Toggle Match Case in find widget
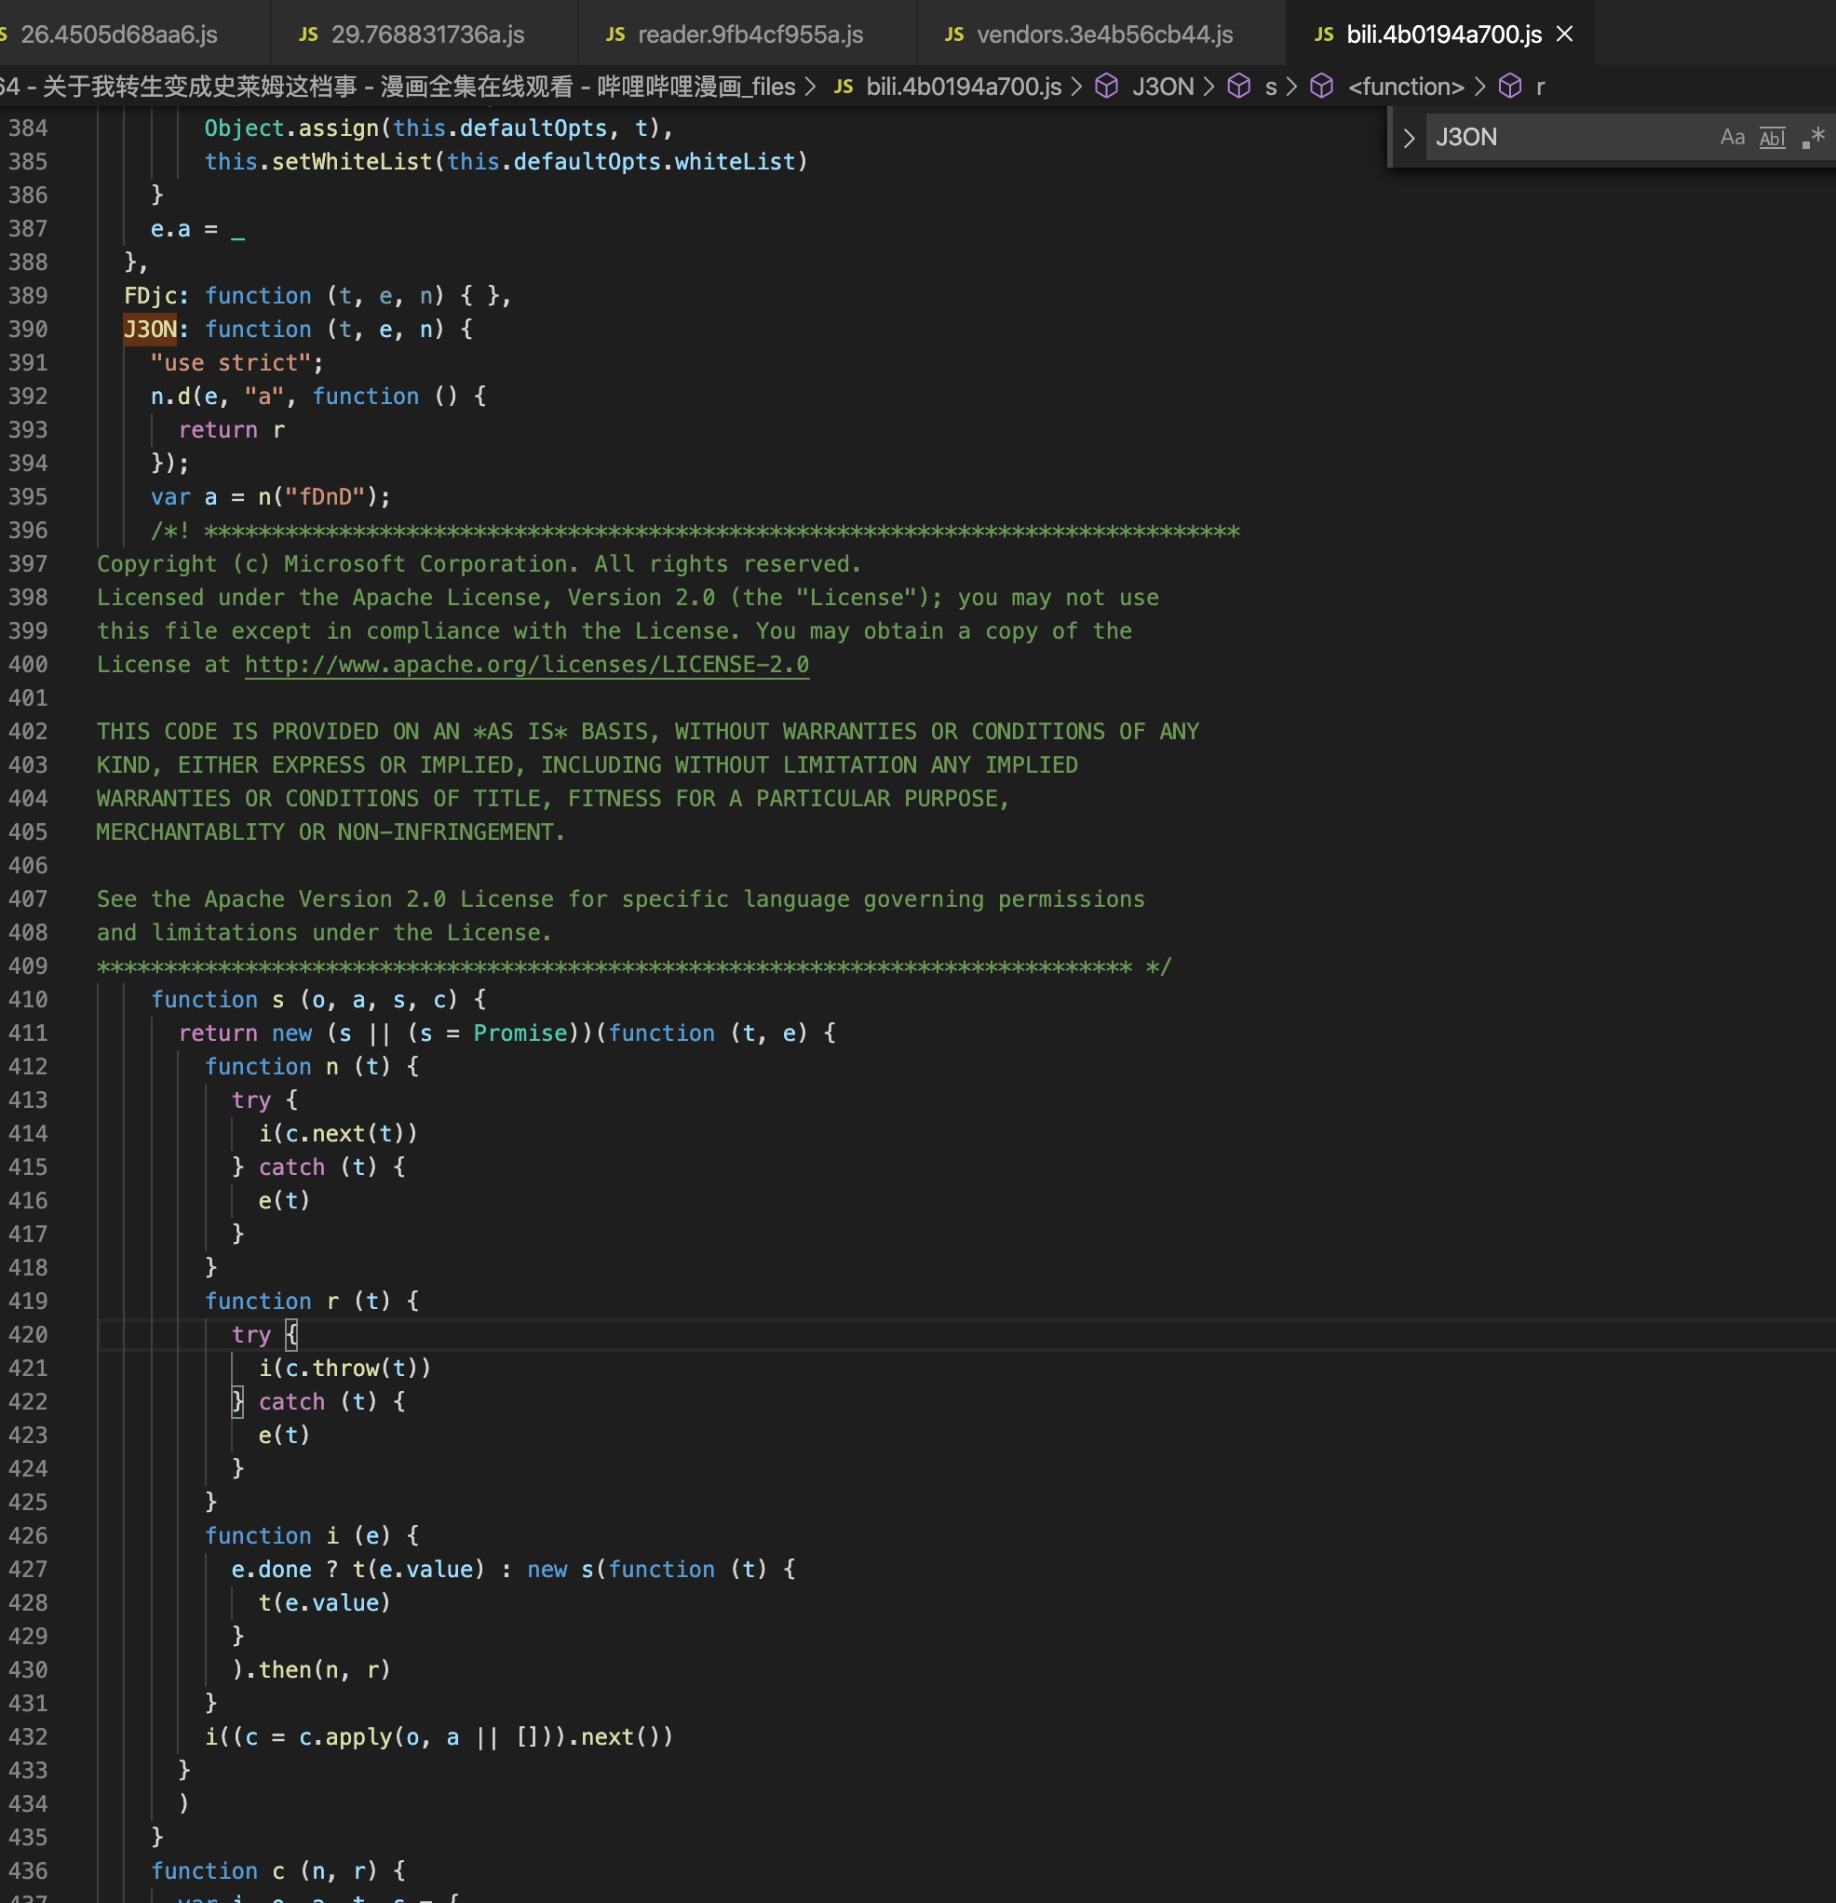The width and height of the screenshot is (1836, 1903). tap(1731, 137)
